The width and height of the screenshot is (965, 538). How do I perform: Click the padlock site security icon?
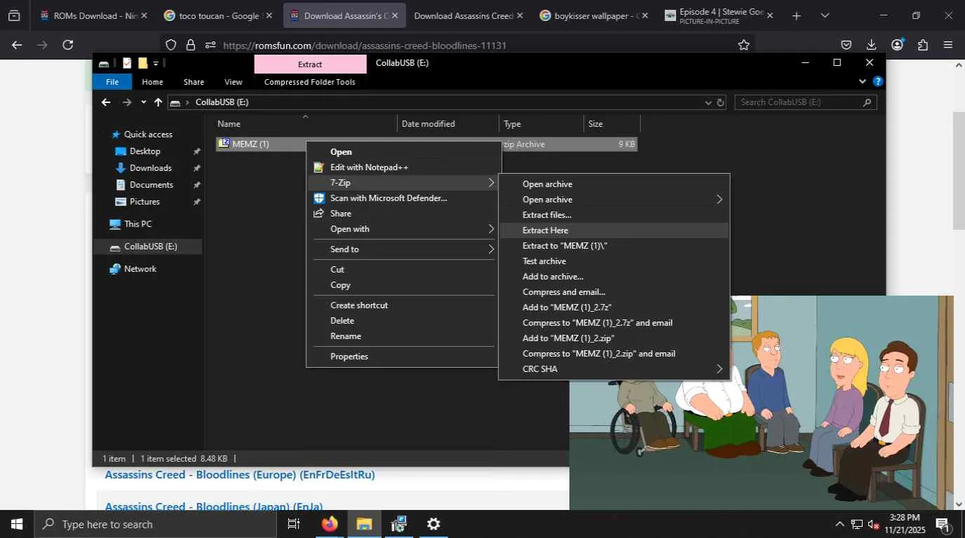[x=191, y=45]
